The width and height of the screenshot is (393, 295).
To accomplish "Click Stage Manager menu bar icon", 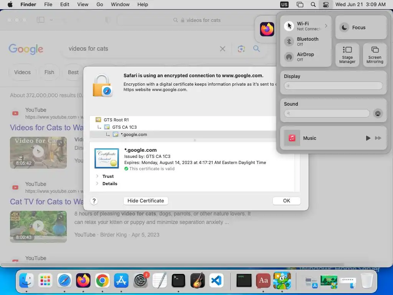I will [x=300, y=5].
